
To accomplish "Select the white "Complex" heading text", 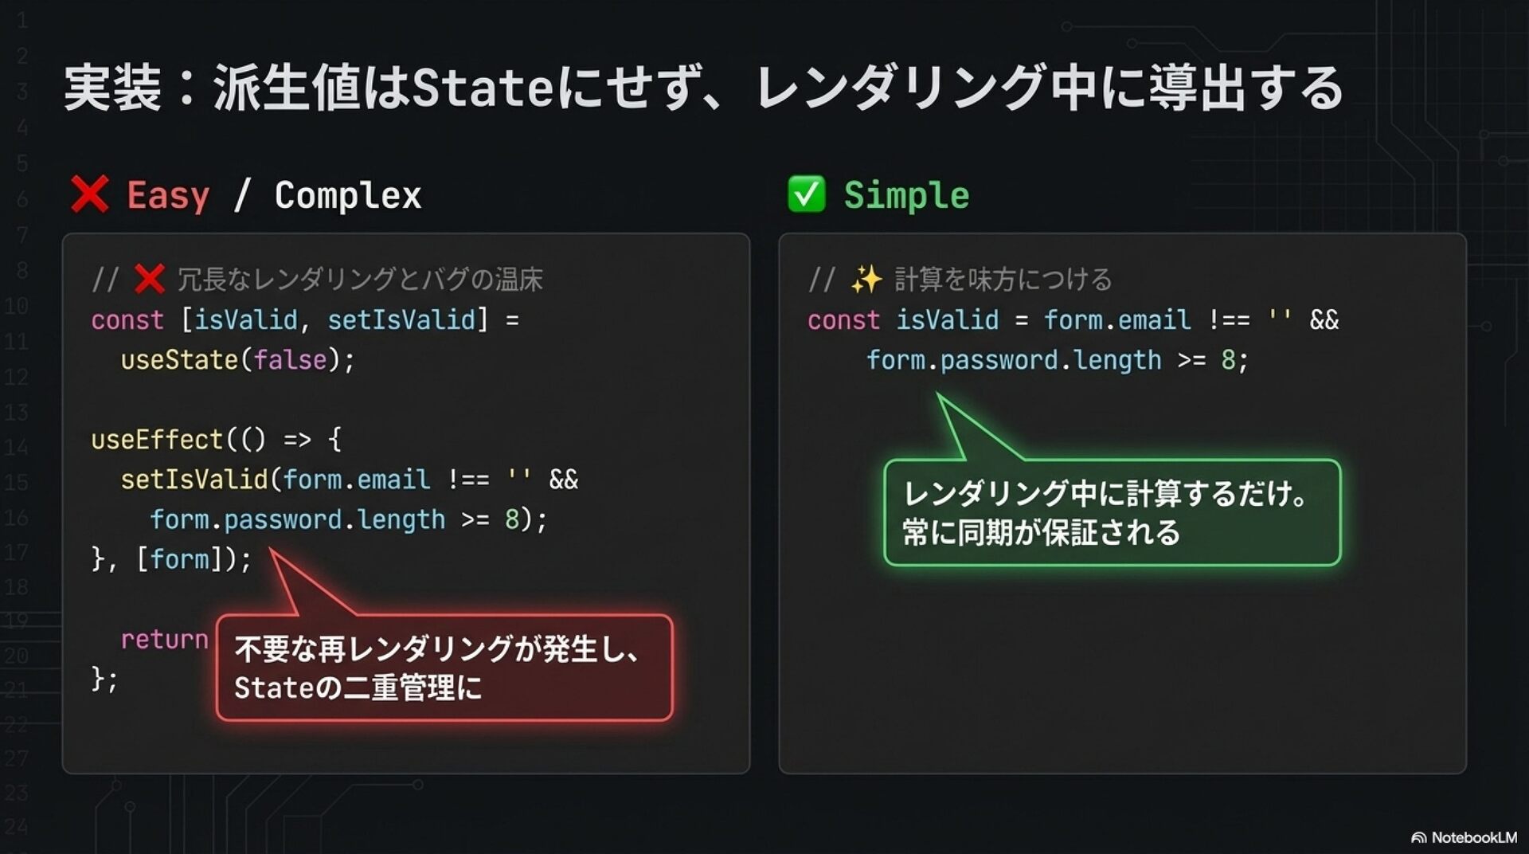I will point(348,195).
